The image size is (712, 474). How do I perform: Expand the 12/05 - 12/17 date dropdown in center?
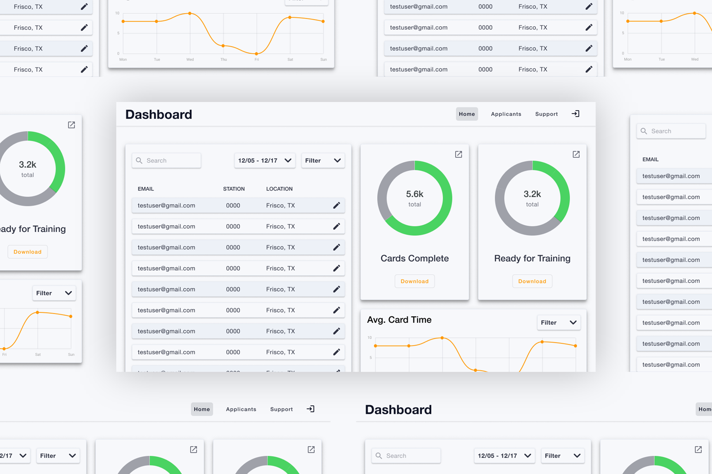coord(264,160)
